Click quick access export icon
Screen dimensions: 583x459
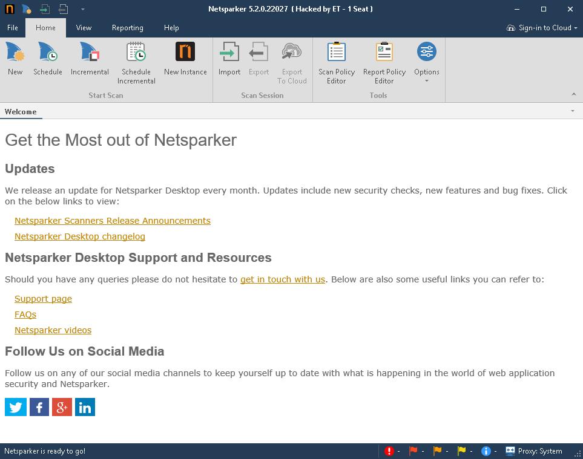pyautogui.click(x=63, y=9)
